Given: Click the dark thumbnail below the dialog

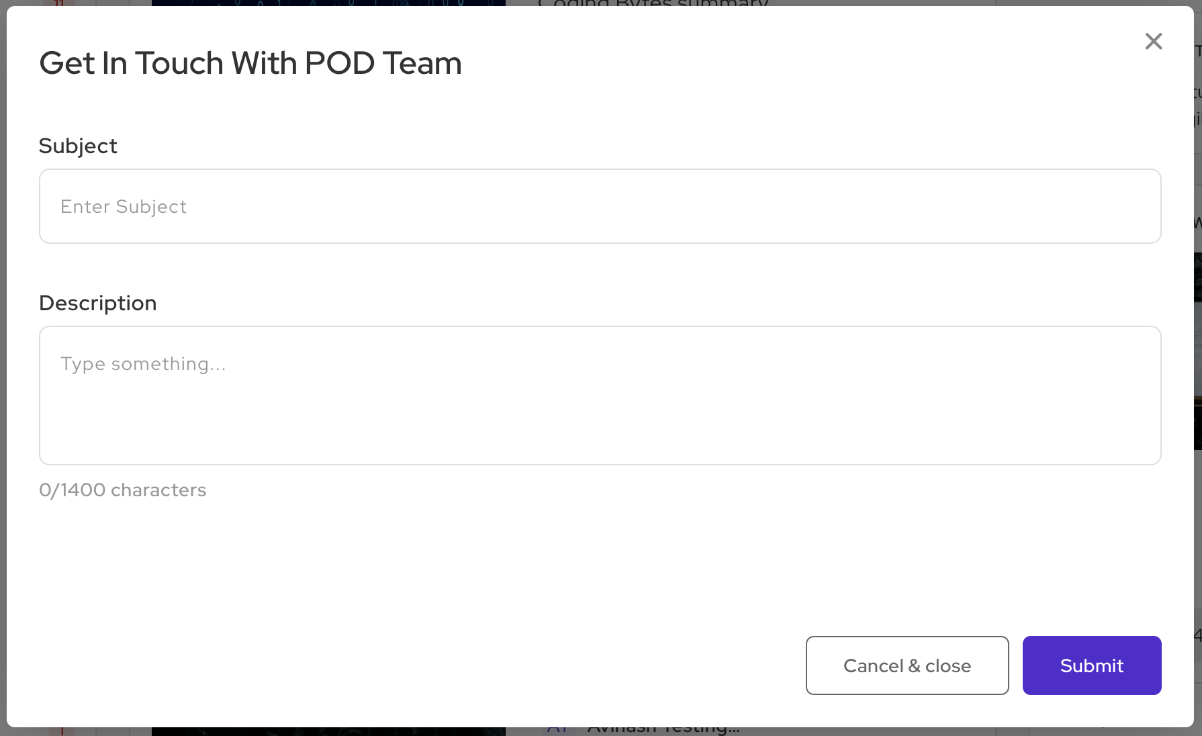Looking at the screenshot, I should [328, 731].
